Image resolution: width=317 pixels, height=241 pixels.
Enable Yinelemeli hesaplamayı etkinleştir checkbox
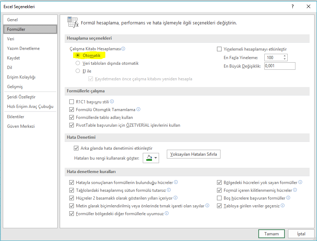click(x=219, y=49)
